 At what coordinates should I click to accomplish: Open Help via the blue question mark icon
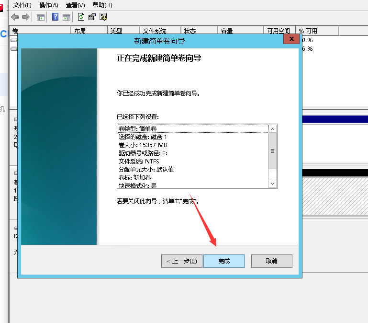click(55, 17)
